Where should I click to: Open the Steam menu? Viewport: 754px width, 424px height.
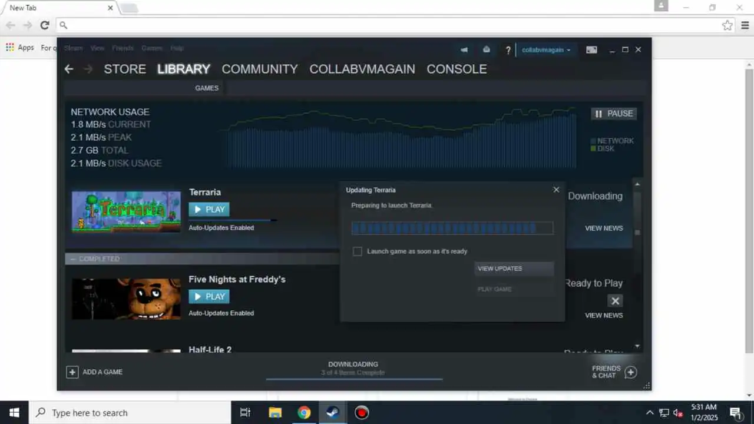pyautogui.click(x=74, y=48)
